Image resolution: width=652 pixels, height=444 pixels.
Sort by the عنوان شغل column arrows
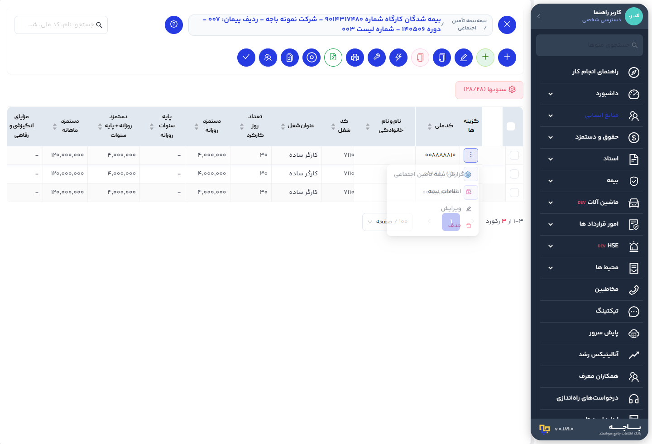point(283,126)
